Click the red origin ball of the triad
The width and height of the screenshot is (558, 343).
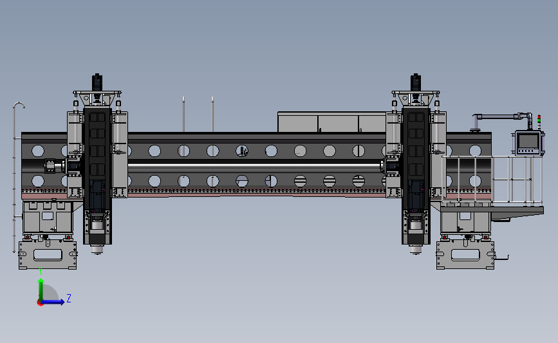40,303
